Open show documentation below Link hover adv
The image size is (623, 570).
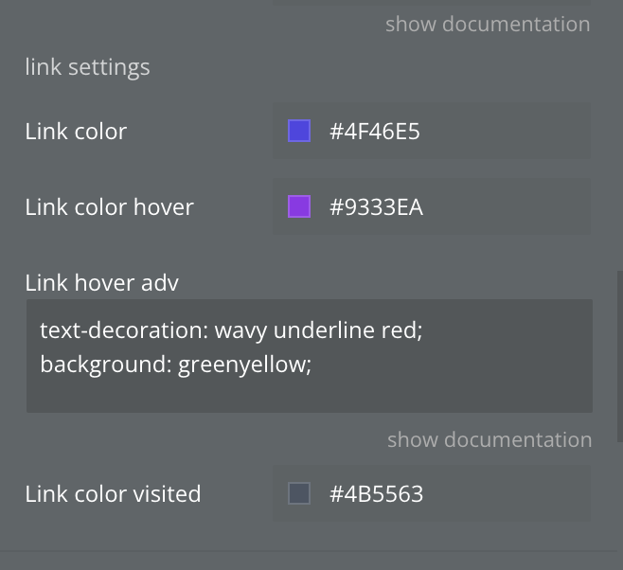click(489, 439)
